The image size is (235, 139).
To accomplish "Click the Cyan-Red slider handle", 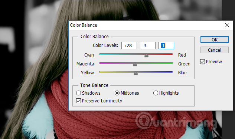I will (146, 55).
